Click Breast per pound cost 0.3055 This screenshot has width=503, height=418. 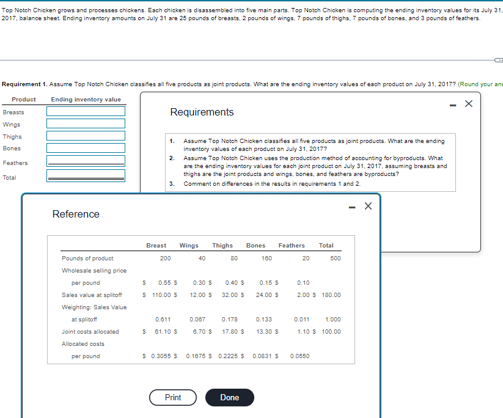click(161, 356)
